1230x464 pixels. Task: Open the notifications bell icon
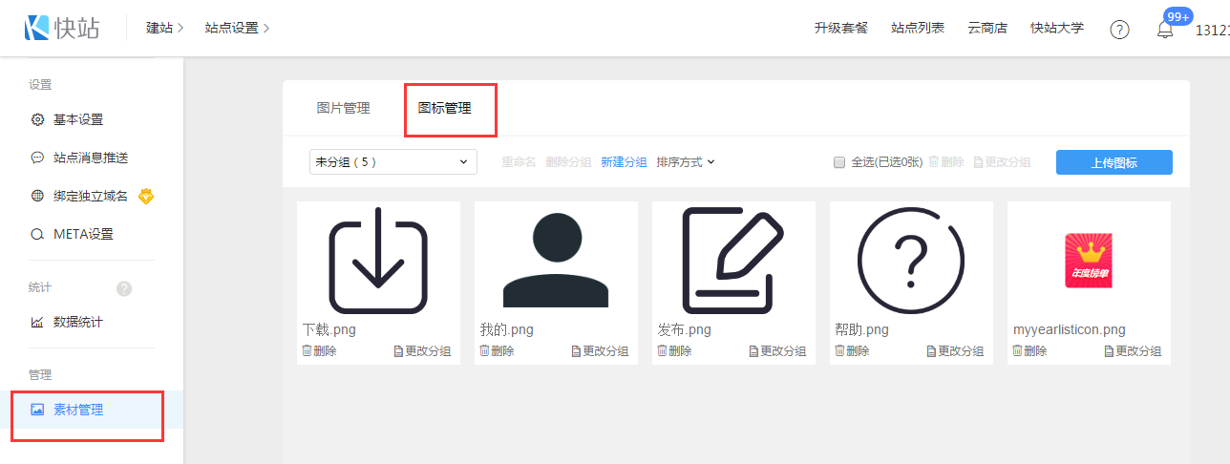coord(1165,30)
